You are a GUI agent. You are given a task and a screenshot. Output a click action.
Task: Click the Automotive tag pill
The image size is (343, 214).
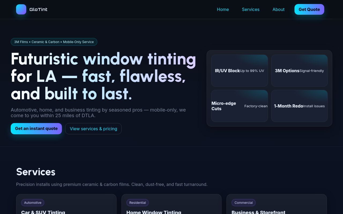click(x=33, y=202)
